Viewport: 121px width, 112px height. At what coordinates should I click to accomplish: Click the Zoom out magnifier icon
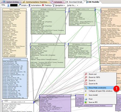[86, 74]
